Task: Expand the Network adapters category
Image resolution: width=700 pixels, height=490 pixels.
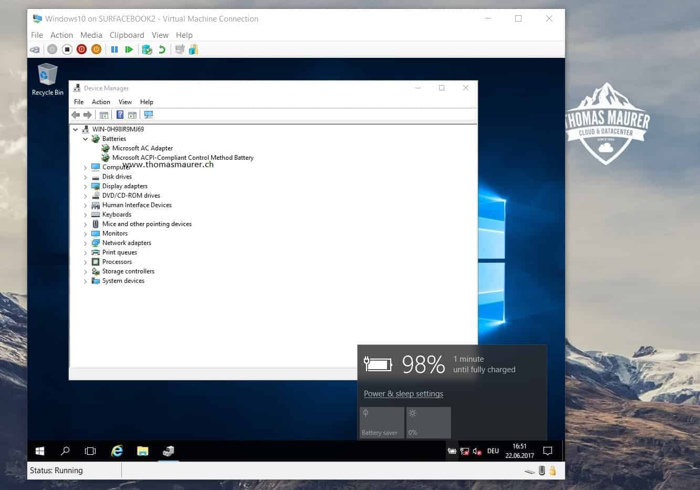Action: (85, 243)
